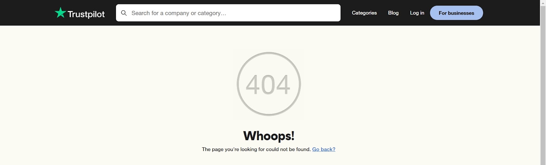Follow the Go back? link
Viewport: 546px width, 165px height.
pyautogui.click(x=324, y=149)
